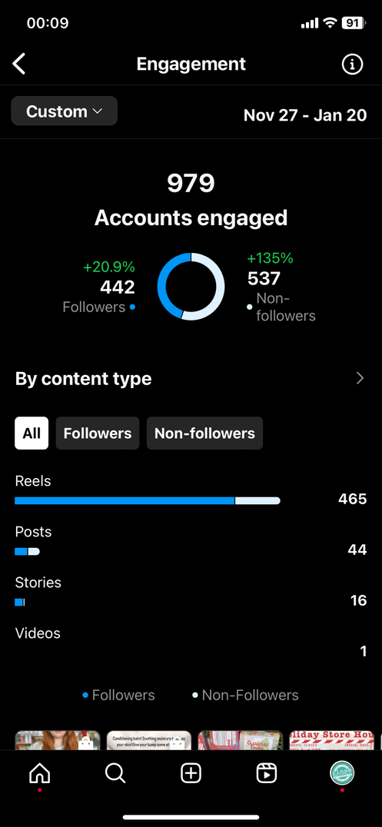
Task: Select the All filter chip
Action: click(x=32, y=433)
